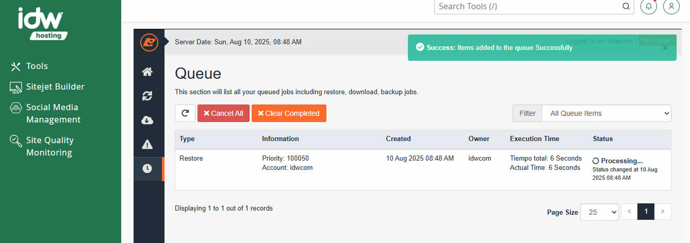Dismiss the success notification
This screenshot has width=690, height=243.
click(x=665, y=48)
